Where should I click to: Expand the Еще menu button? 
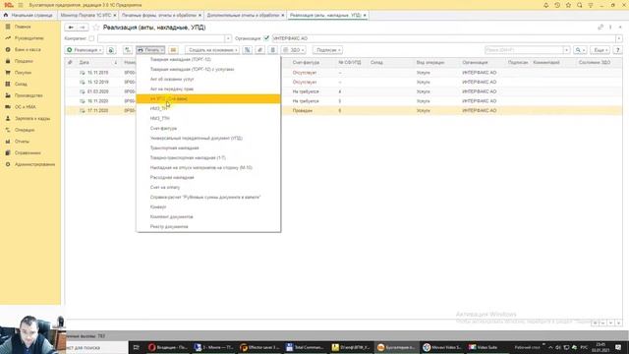click(x=600, y=50)
